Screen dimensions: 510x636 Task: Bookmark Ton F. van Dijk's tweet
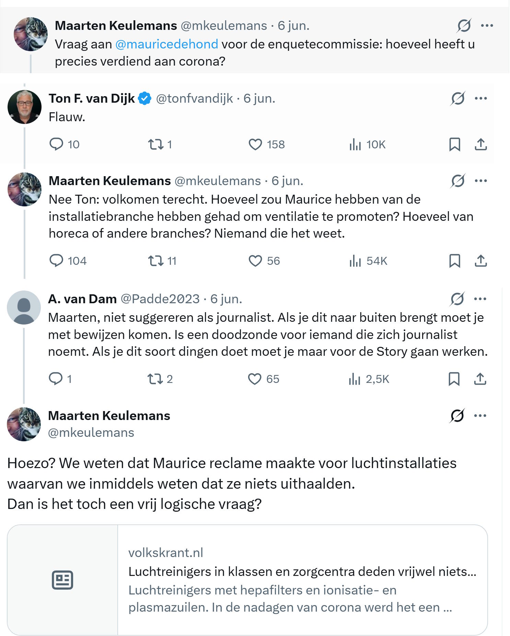point(455,144)
